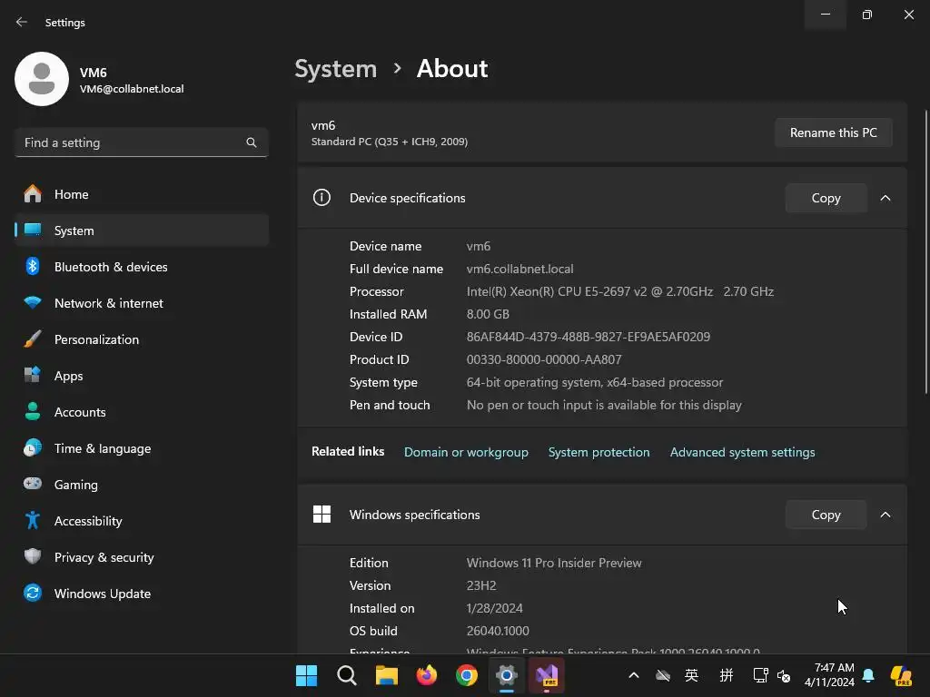Copy the Windows specifications
This screenshot has height=697, width=930.
tap(826, 515)
